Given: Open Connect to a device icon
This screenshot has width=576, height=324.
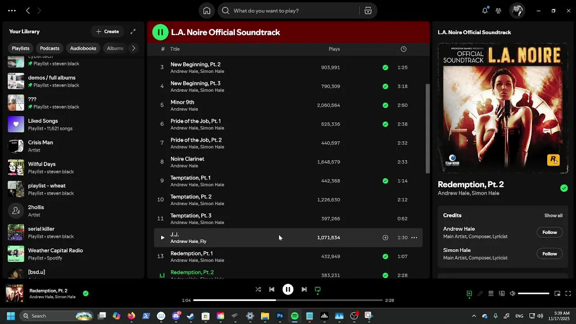Looking at the screenshot, I should (502, 293).
